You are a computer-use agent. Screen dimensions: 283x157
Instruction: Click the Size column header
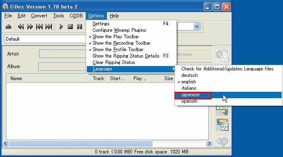(x=164, y=78)
